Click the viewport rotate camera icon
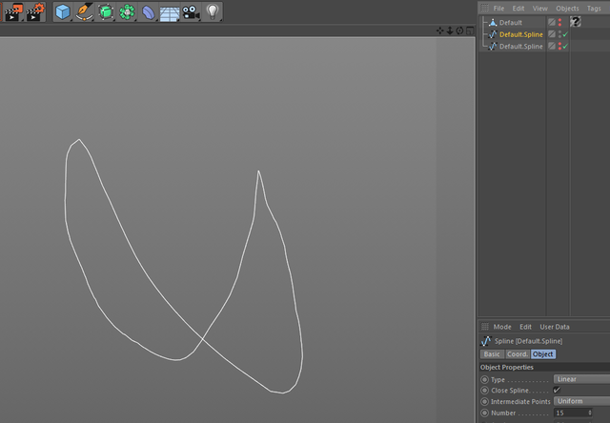610x423 pixels. pos(459,30)
